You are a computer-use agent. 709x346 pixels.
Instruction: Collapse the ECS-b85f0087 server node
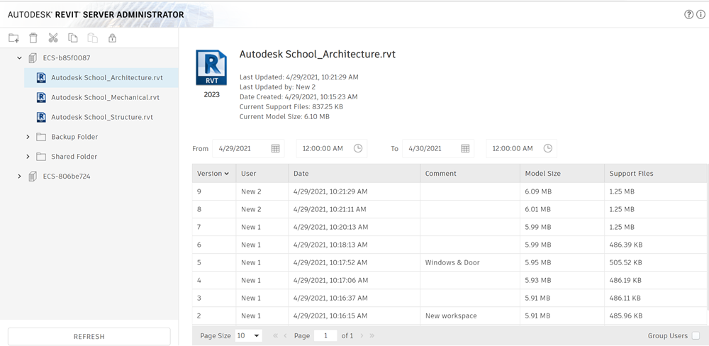point(19,58)
